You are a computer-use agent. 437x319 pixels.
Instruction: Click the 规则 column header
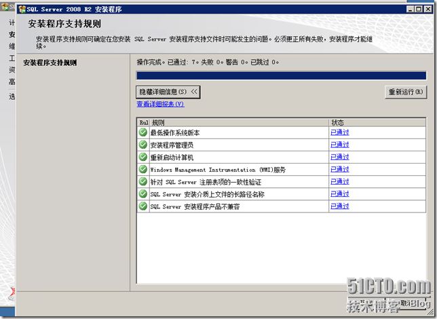[x=239, y=122]
